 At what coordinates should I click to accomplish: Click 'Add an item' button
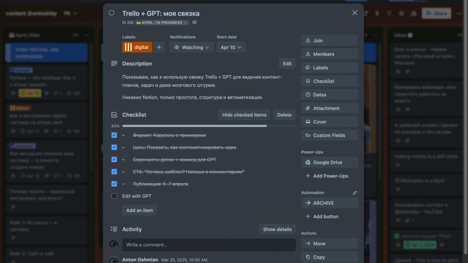[139, 210]
